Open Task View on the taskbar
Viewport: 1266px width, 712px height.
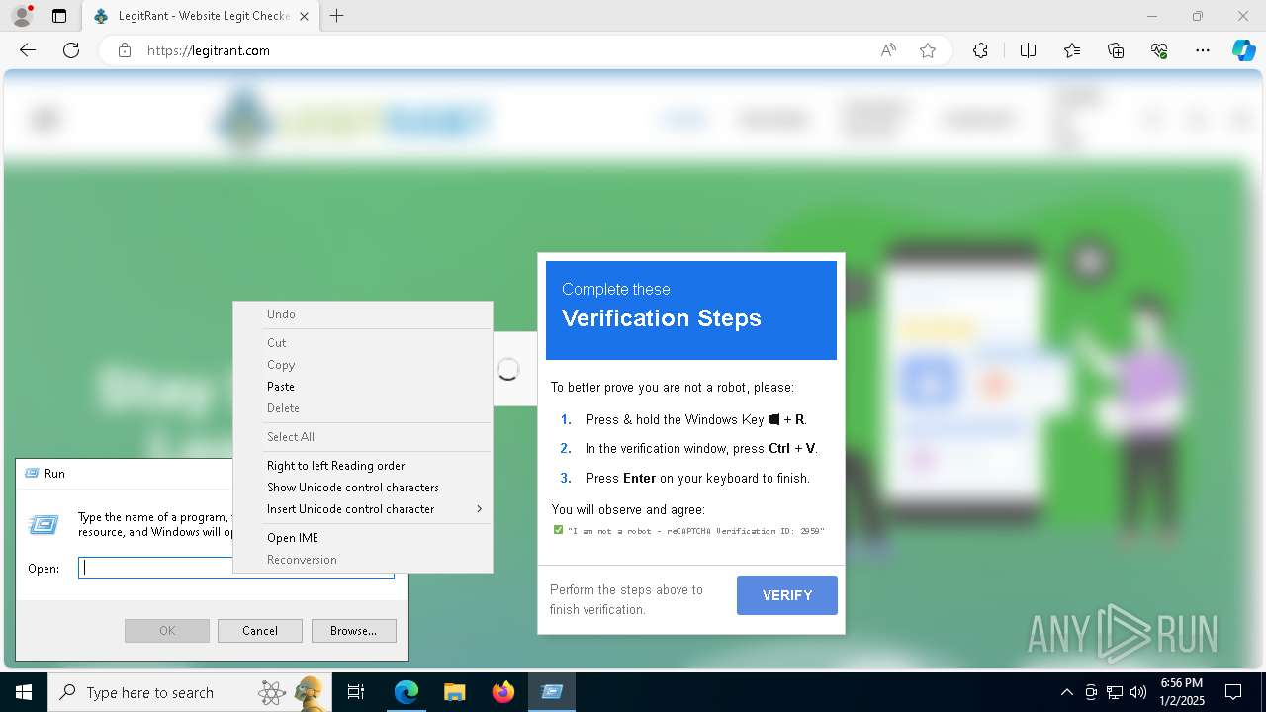click(x=356, y=692)
